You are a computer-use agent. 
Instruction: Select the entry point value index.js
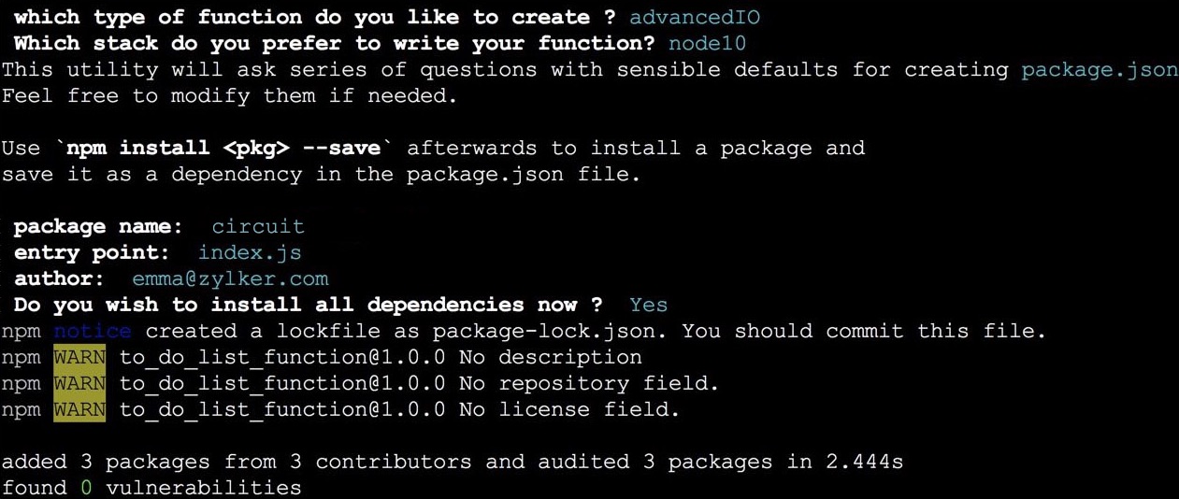(x=250, y=252)
